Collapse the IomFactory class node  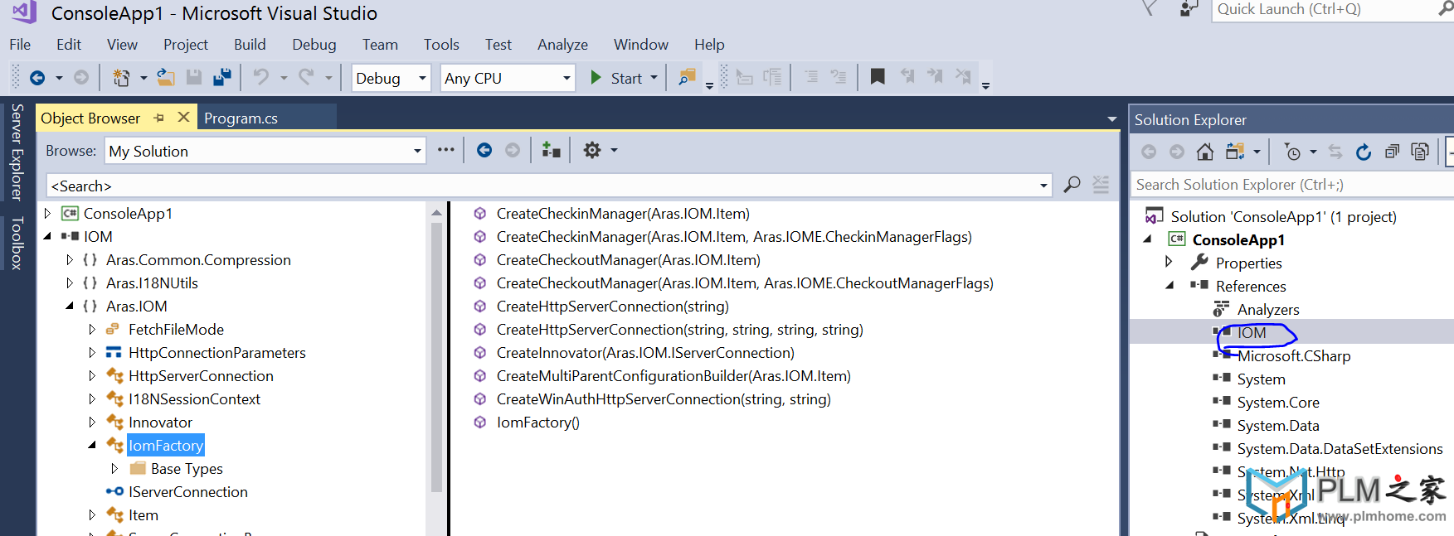pyautogui.click(x=92, y=446)
